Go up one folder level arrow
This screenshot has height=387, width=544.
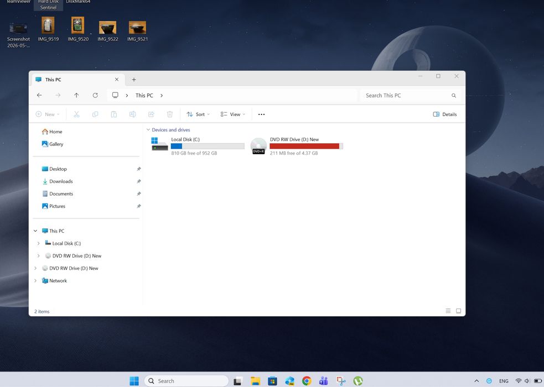[x=76, y=95]
